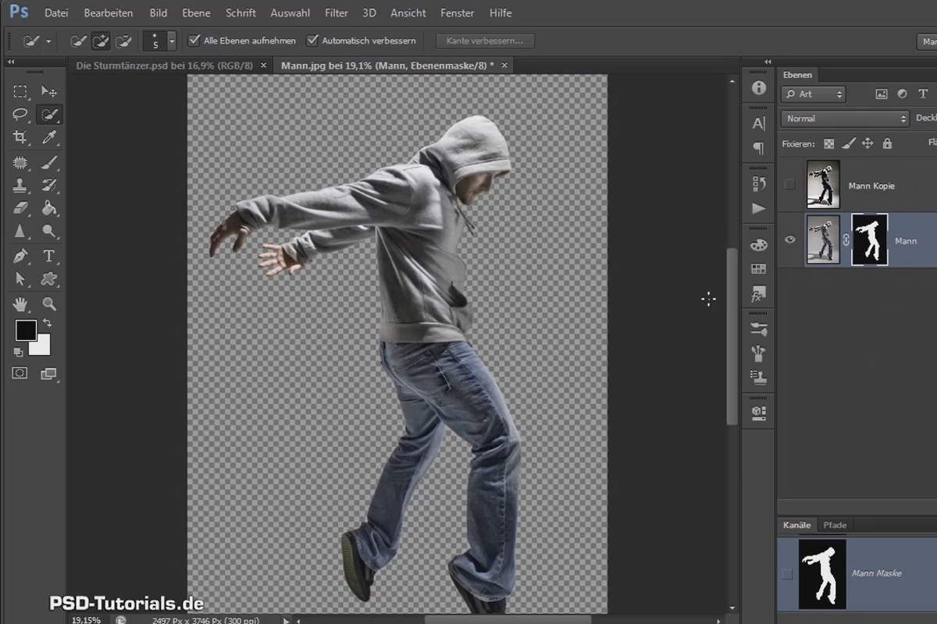Reset default foreground and background colors
The image size is (937, 624).
[x=19, y=352]
